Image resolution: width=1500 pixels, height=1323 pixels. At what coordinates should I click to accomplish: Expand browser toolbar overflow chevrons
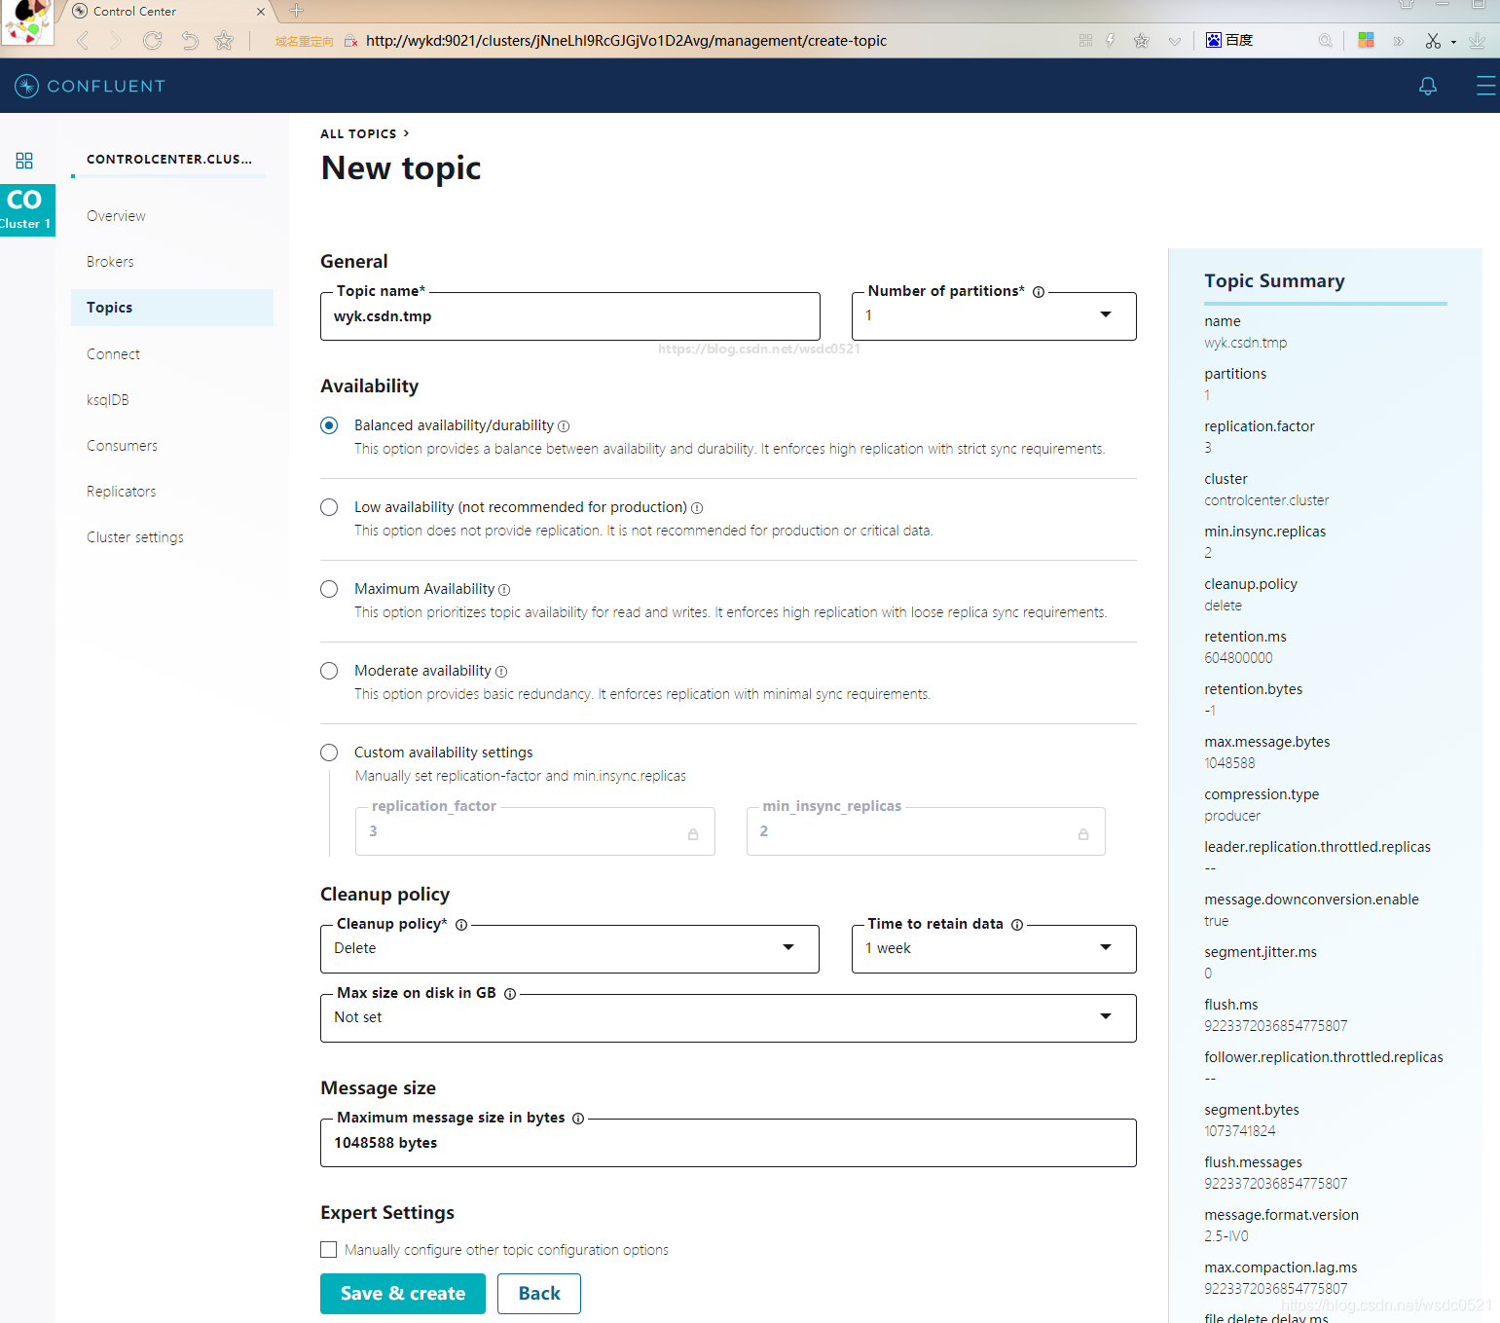pyautogui.click(x=1399, y=41)
